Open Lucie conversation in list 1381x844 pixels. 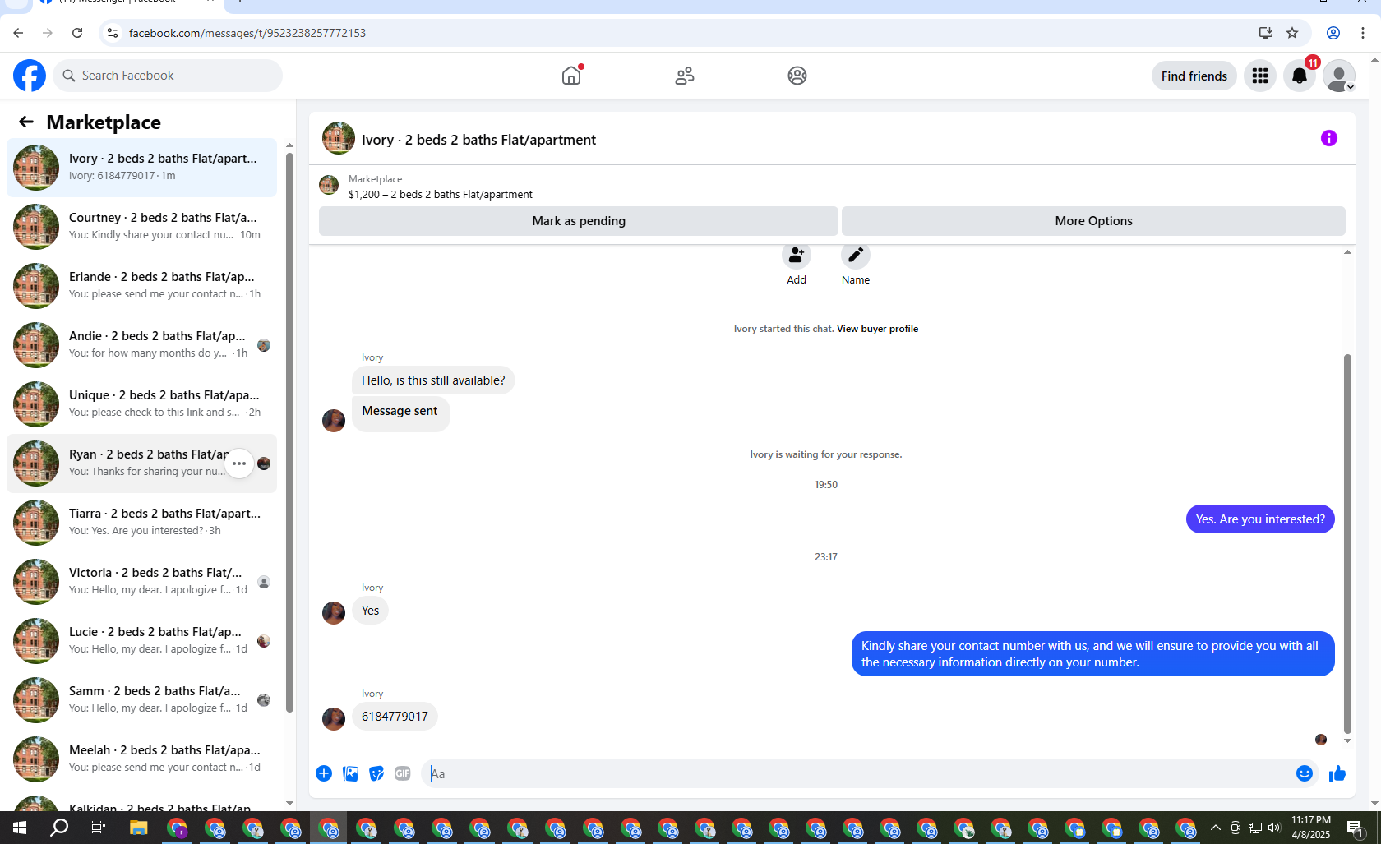(x=141, y=641)
